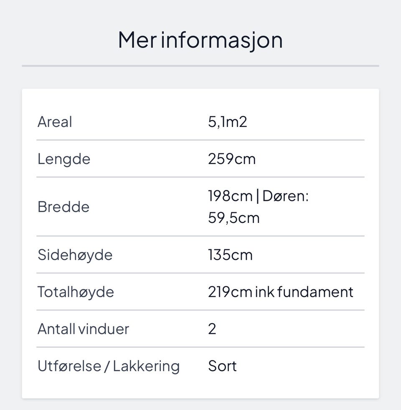This screenshot has height=410, width=401.
Task: Select the "Areal" row label
Action: pyautogui.click(x=55, y=122)
